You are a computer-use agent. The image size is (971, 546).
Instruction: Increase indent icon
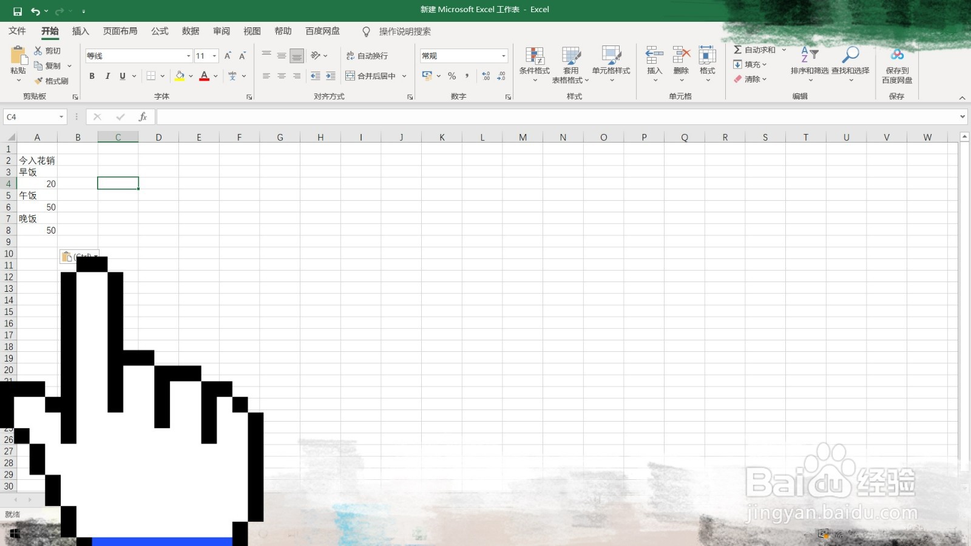[x=331, y=76]
